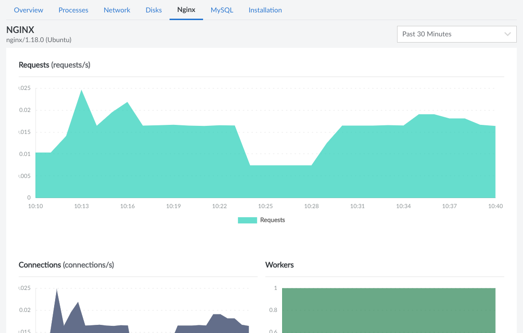523x333 pixels.
Task: Select the Network tab
Action: pos(117,10)
